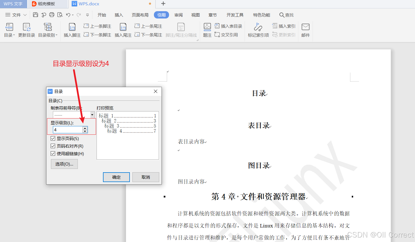Click 确定 button in 目录 dialog
The width and height of the screenshot is (415, 242).
116,177
